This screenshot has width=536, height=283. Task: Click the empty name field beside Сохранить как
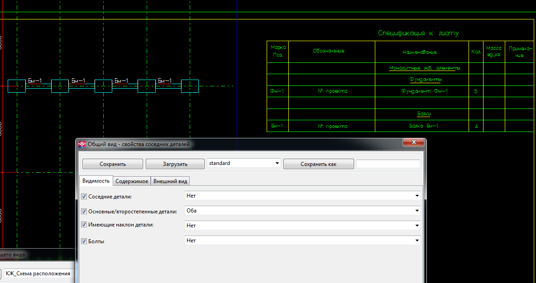click(388, 164)
